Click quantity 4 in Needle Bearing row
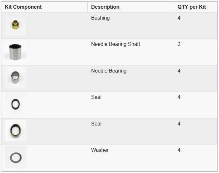 click(179, 71)
